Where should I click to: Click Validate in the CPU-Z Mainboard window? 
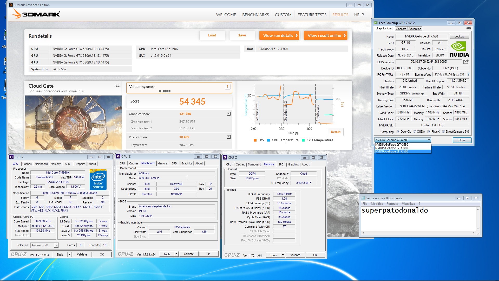click(x=189, y=254)
